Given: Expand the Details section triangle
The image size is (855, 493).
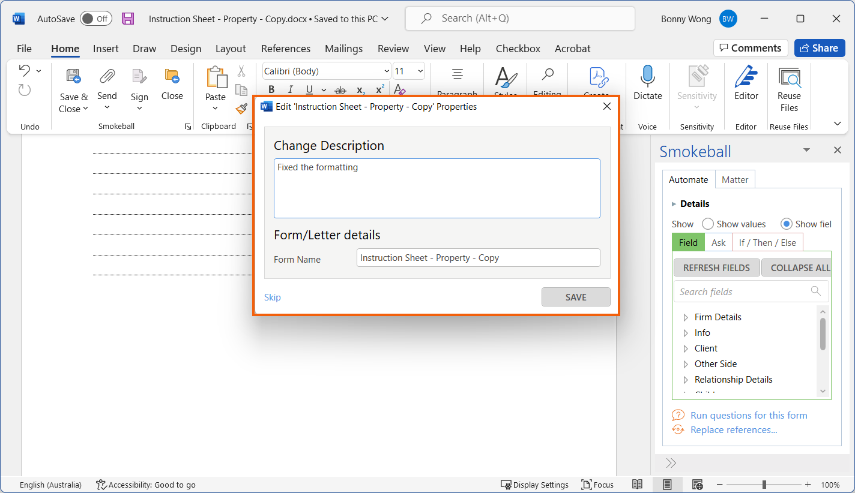Looking at the screenshot, I should 674,204.
